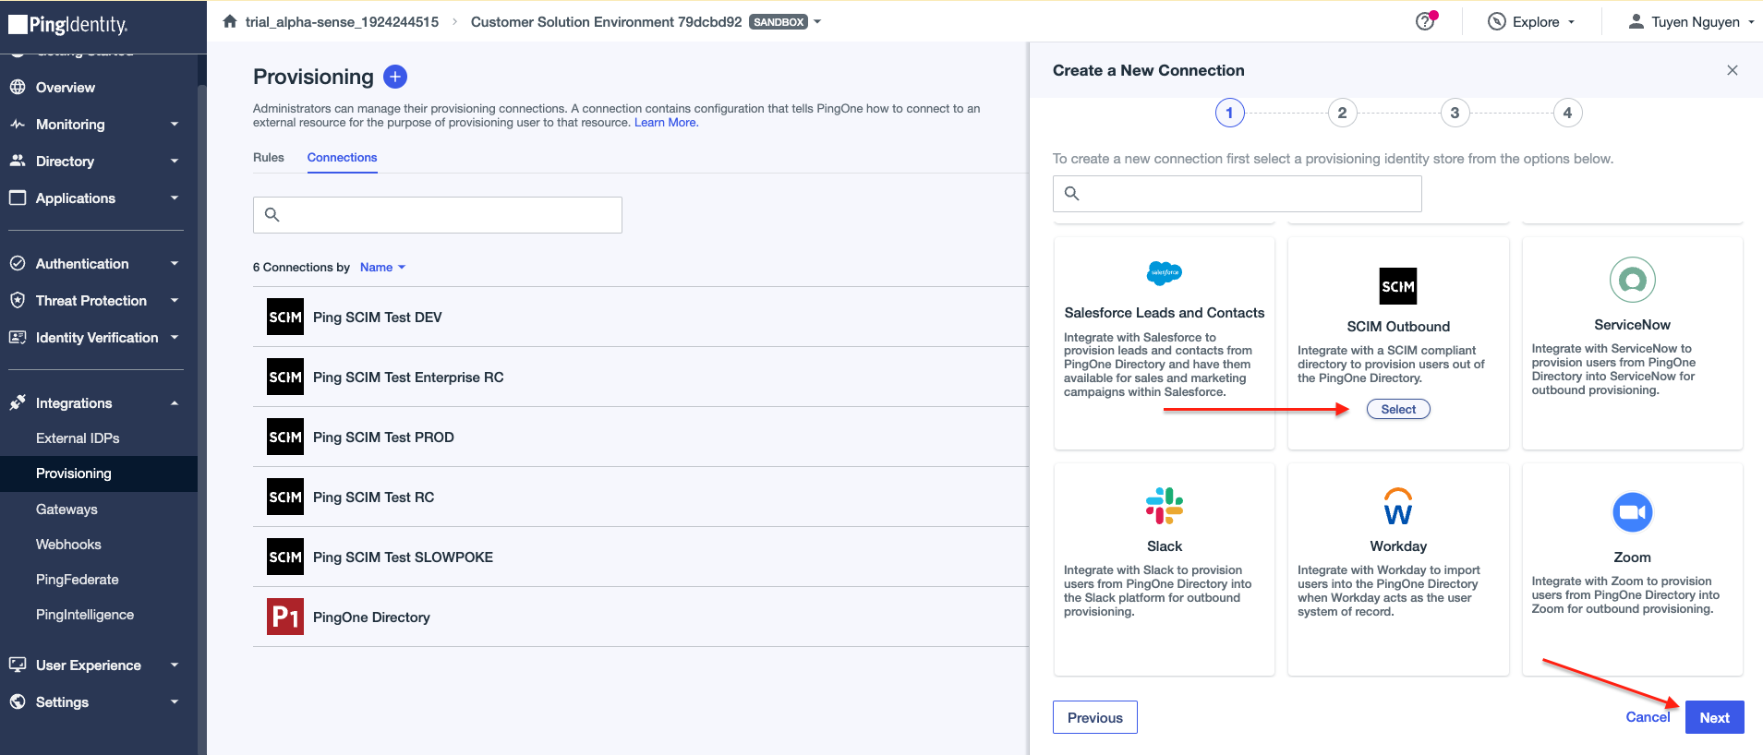Switch to the Connections tab
Viewport: 1763px width, 755px height.
point(342,157)
